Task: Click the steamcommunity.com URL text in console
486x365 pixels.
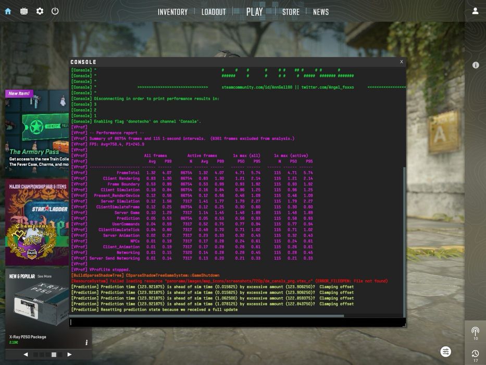Action: (x=257, y=87)
